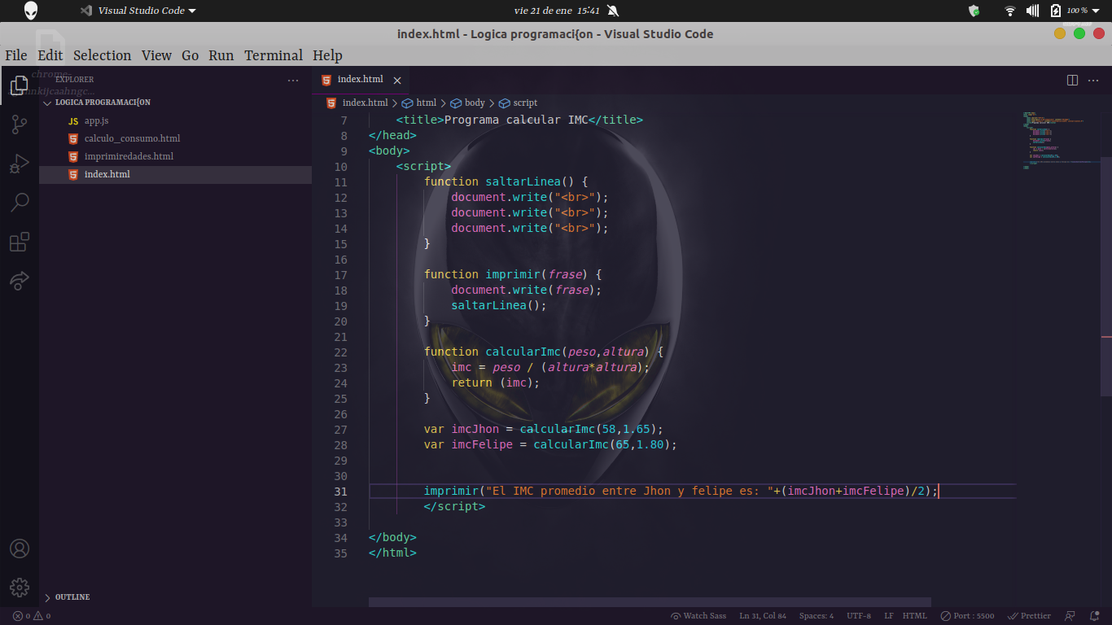Click the clock showing vie 21 de ene
The width and height of the screenshot is (1112, 625).
(557, 11)
